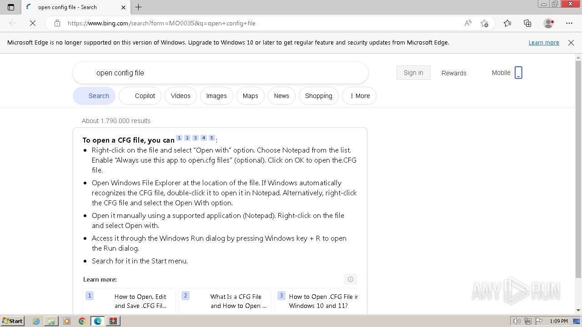
Task: Dismiss the Edge unsupported notification bar
Action: 571,42
